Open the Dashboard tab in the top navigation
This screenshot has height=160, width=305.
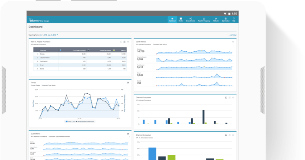(172, 19)
